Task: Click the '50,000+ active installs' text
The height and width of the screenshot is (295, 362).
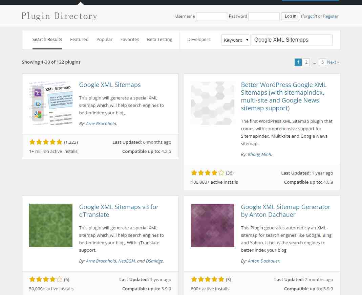Action: coord(51,289)
